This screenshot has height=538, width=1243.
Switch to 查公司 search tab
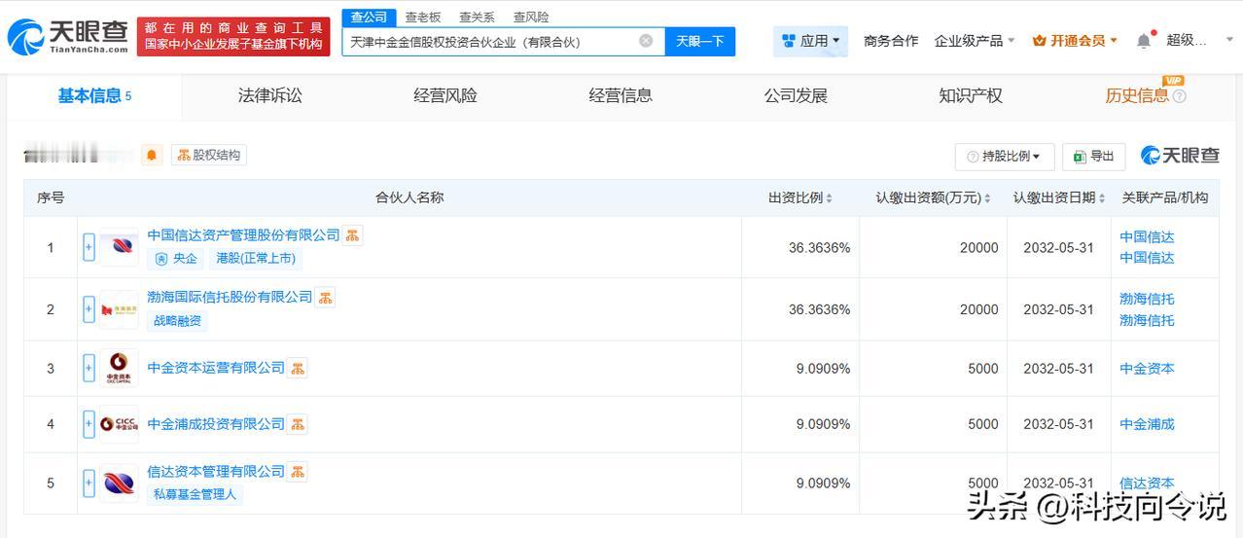point(369,17)
